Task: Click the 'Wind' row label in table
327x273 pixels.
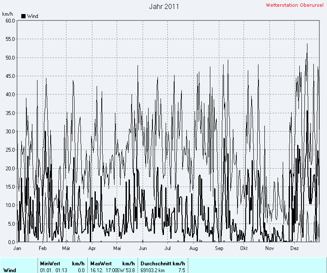Action: (10, 270)
